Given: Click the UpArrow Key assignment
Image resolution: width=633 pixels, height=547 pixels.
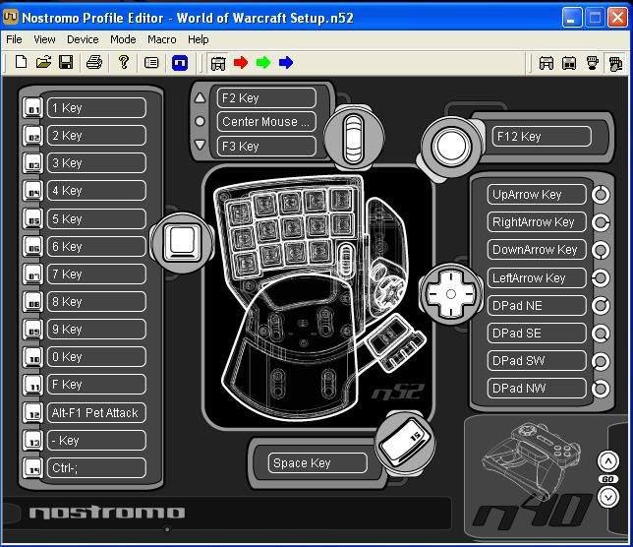Looking at the screenshot, I should (x=537, y=195).
